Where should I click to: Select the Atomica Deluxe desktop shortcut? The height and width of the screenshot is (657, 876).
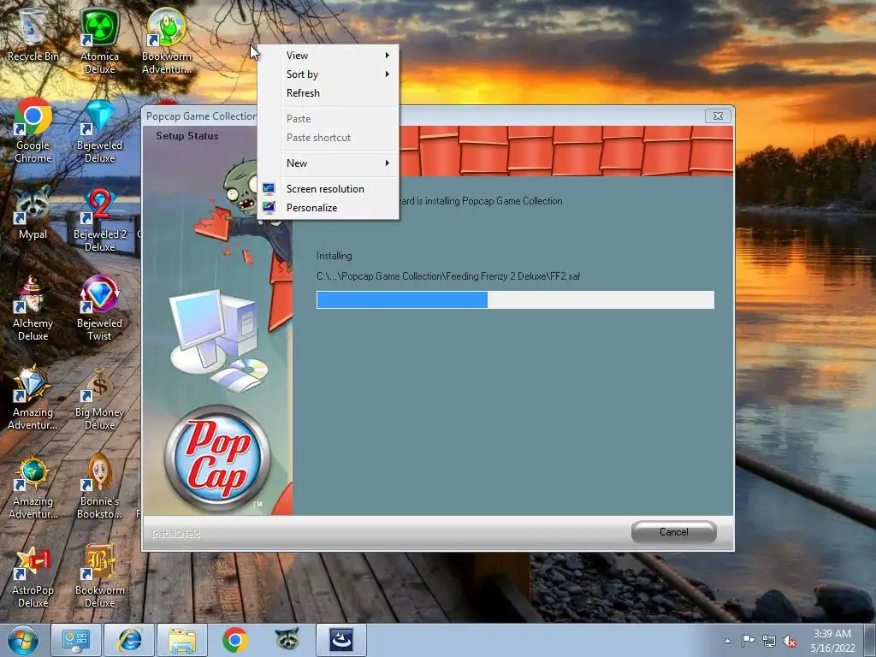[99, 40]
